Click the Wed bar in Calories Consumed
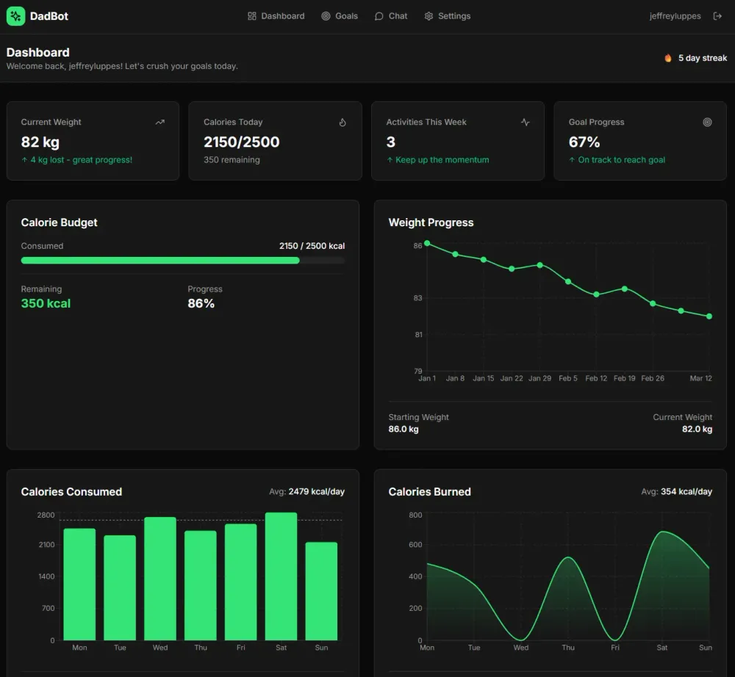Image resolution: width=735 pixels, height=677 pixels. [160, 579]
